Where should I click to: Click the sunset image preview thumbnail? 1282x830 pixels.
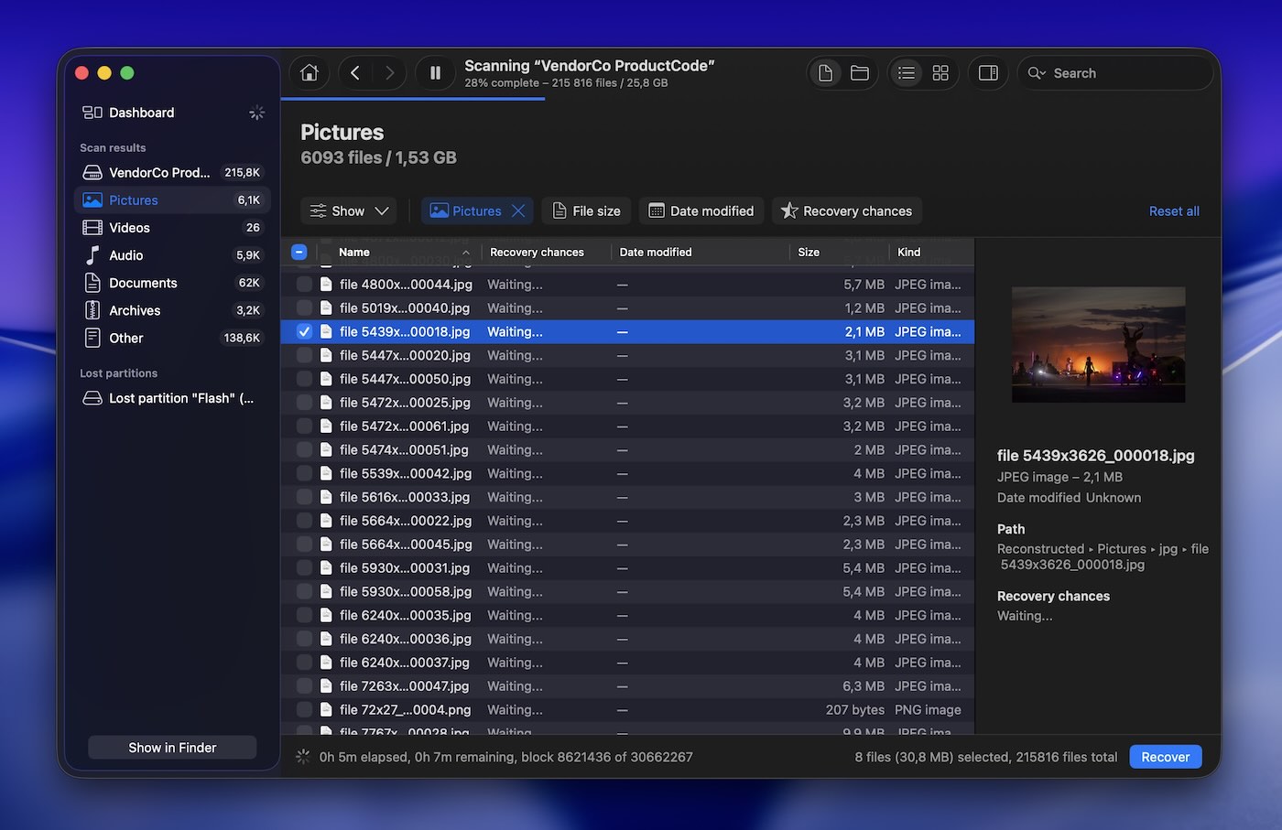coord(1098,345)
